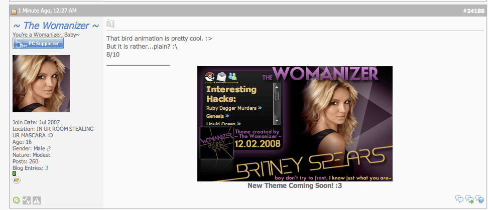Click the 'Nature: Modest' text
488x210 pixels.
[x=31, y=155]
